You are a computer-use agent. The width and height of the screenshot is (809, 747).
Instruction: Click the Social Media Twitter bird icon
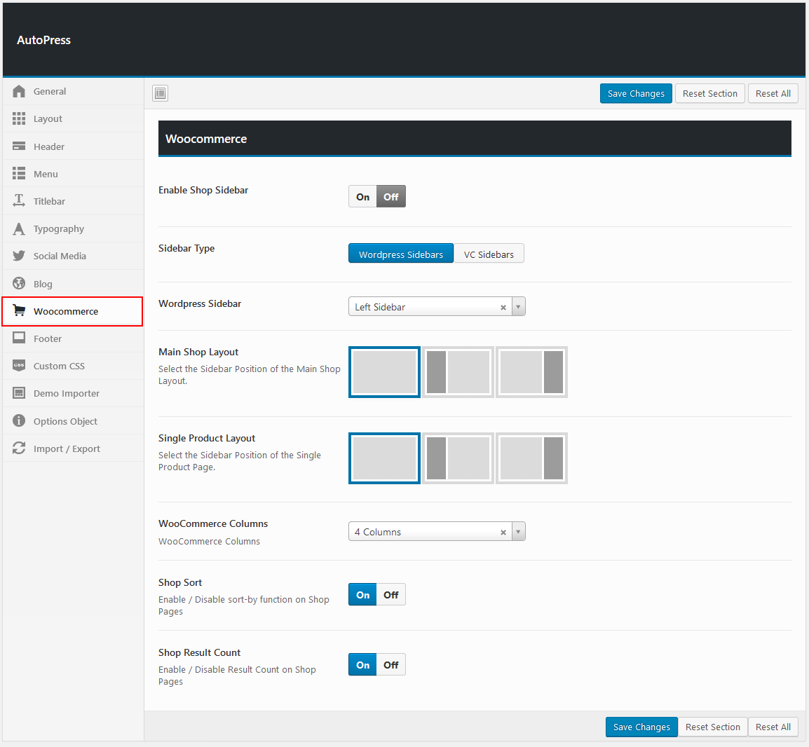[19, 256]
